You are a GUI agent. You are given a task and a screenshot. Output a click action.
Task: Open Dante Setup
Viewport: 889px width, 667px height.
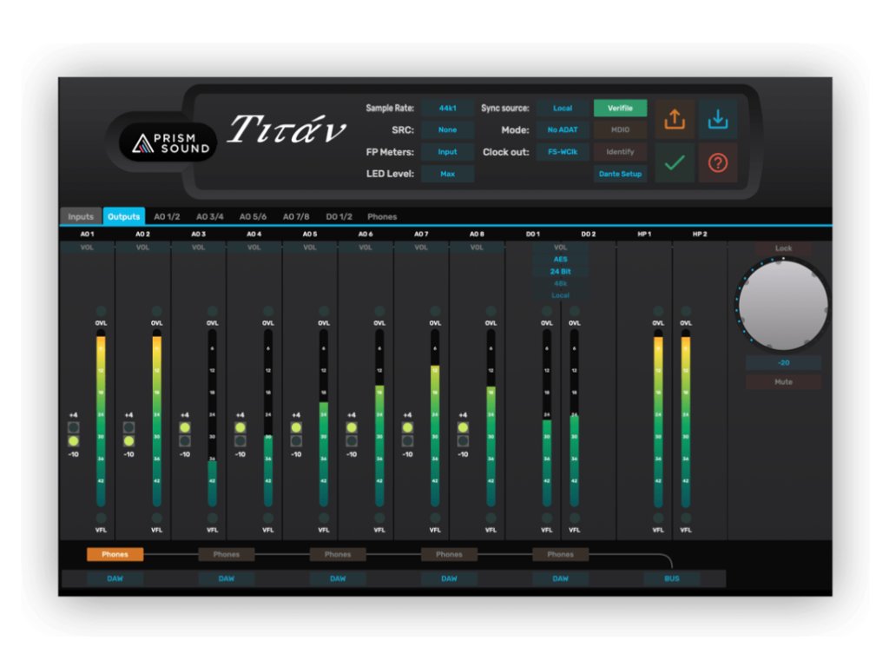(x=620, y=174)
